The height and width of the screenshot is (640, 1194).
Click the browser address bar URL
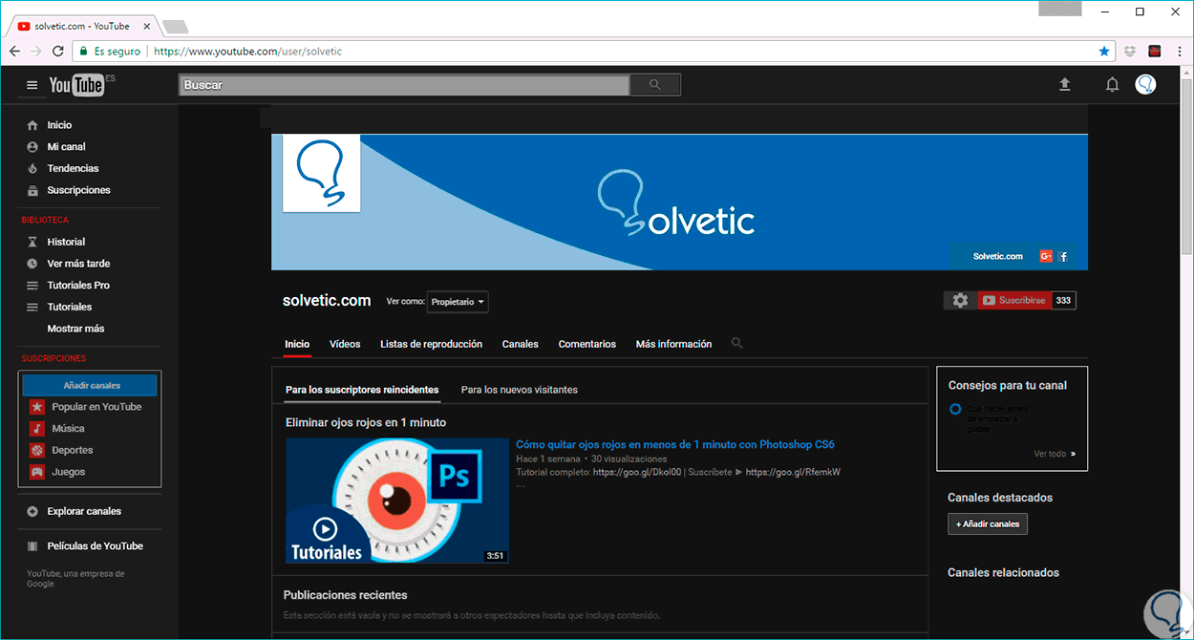point(247,52)
